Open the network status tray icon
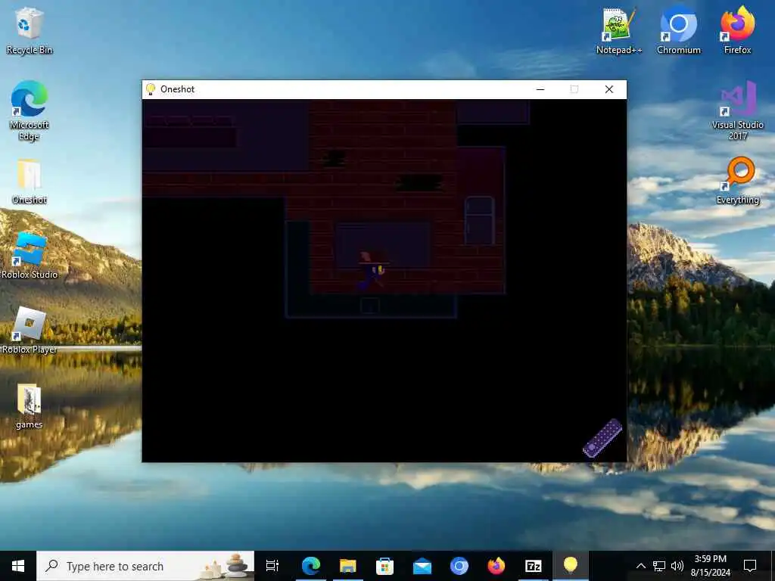The height and width of the screenshot is (581, 775). pyautogui.click(x=659, y=566)
